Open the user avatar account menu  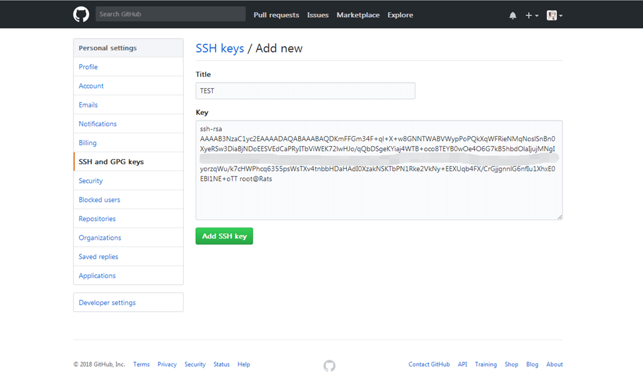[x=555, y=15]
